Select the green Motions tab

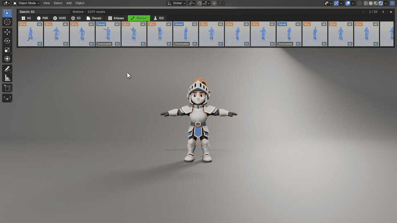[x=139, y=18]
